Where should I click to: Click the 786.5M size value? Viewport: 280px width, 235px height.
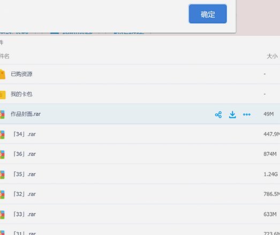pos(271,194)
